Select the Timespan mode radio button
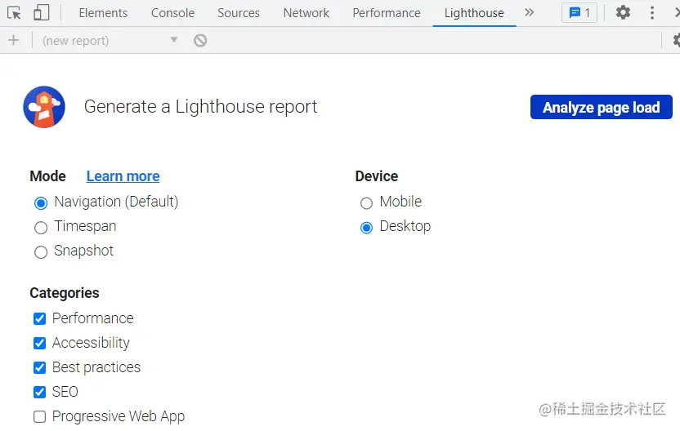The height and width of the screenshot is (431, 680). point(41,228)
